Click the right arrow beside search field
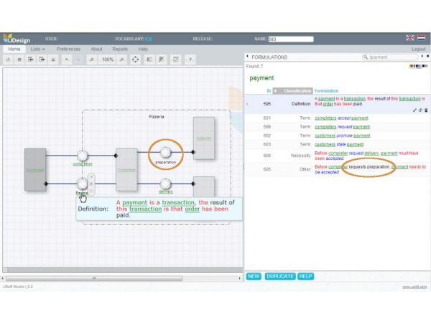This screenshot has width=431, height=324. [x=422, y=56]
